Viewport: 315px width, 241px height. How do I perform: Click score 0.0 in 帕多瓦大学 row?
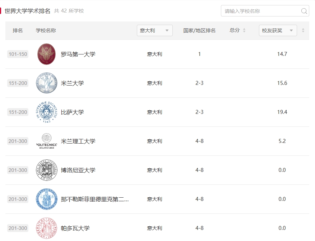coord(282,228)
